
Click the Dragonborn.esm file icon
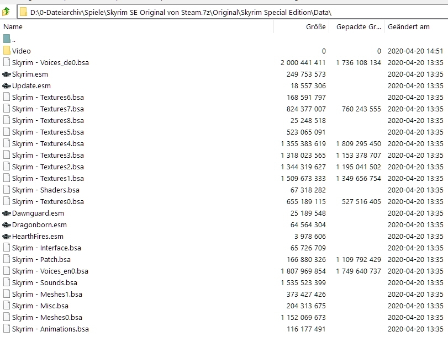pos(7,225)
